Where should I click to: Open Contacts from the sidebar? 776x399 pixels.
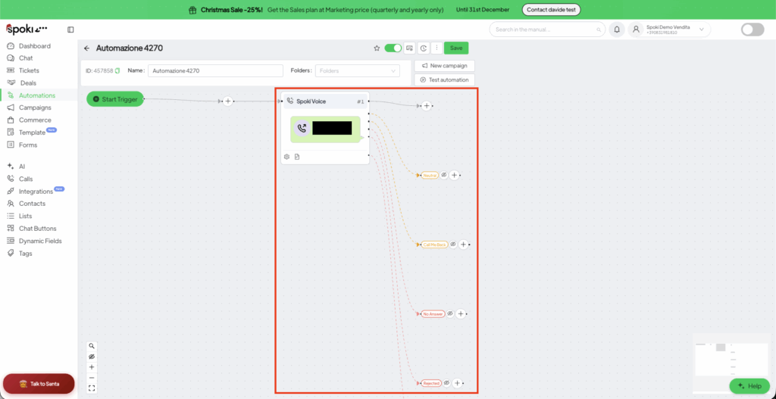click(x=32, y=204)
